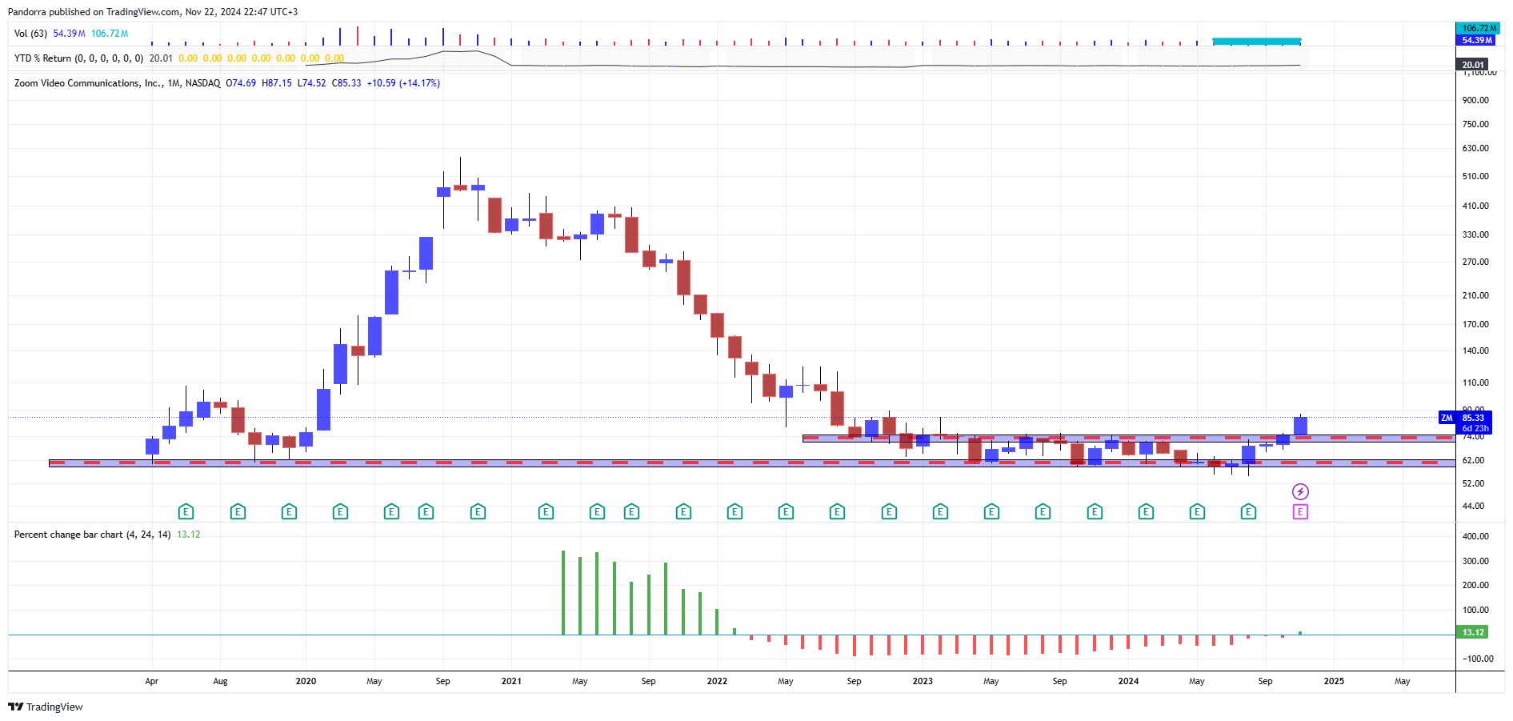1513x721 pixels.
Task: Click the March 2021 earnings E marker
Action: 546,511
